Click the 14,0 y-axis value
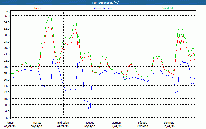The image size is (206, 129). pos(7,86)
